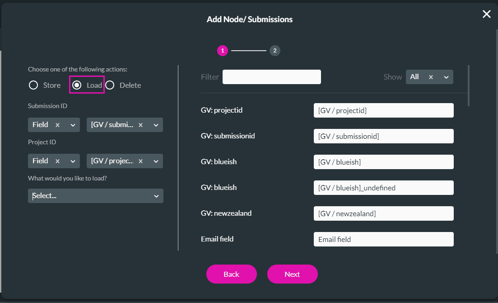
Task: Click the Email field input
Action: [x=383, y=239]
